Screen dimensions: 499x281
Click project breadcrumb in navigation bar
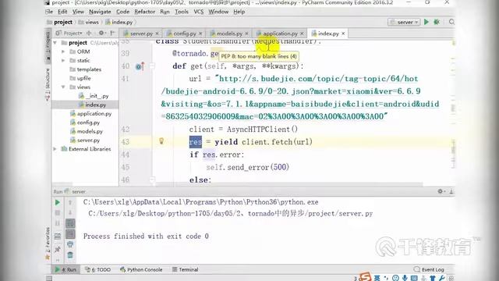point(60,22)
